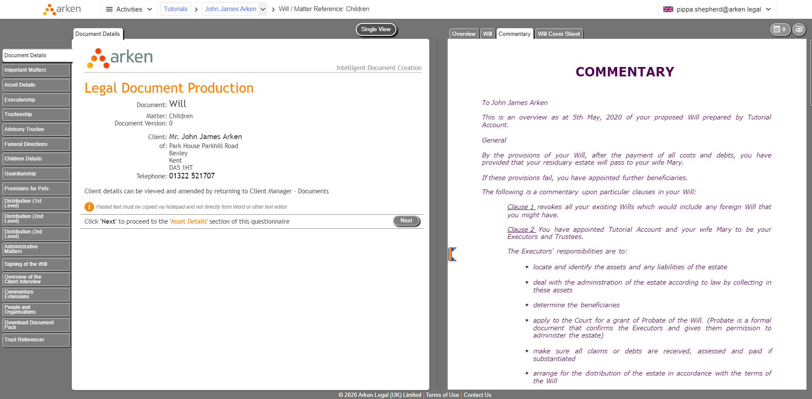Collapse the preview panel using the orange arrow handle
This screenshot has width=812, height=399.
click(452, 254)
